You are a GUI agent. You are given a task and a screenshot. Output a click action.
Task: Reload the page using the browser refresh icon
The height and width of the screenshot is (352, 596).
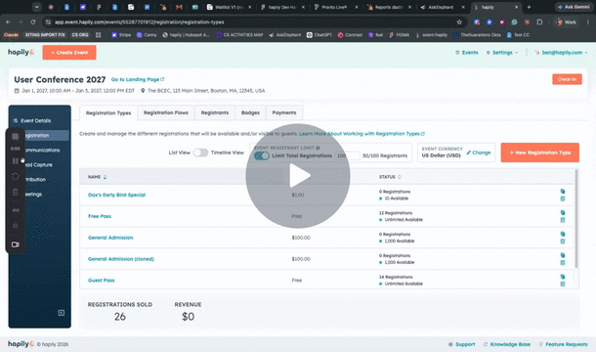click(33, 22)
